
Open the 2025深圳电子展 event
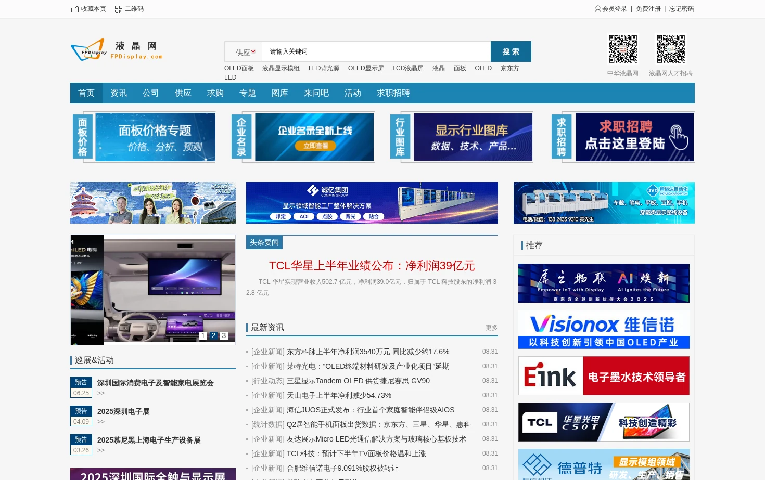[123, 411]
